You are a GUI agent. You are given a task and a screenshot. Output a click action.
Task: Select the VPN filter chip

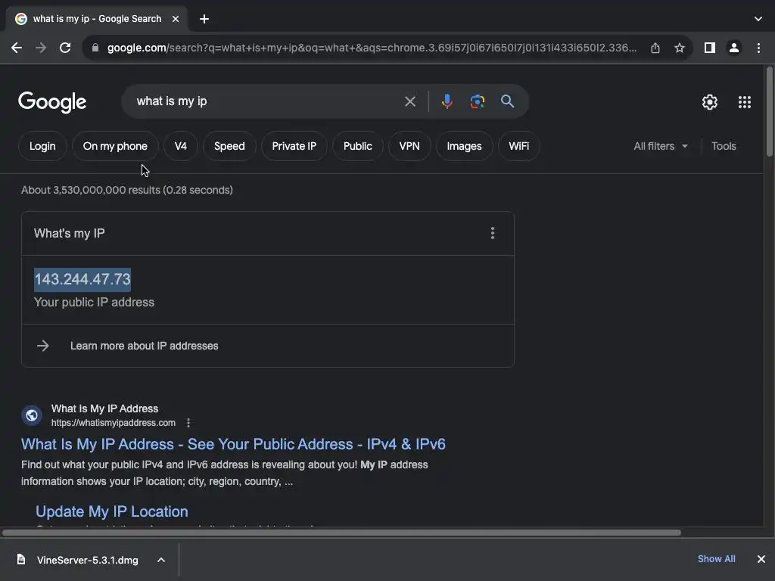tap(409, 146)
